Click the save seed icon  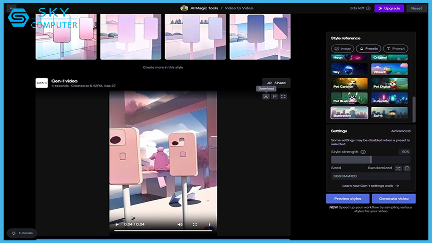407,168
